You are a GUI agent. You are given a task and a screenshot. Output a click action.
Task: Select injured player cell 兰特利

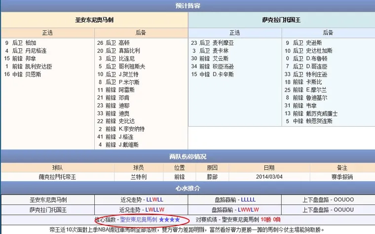tap(139, 177)
